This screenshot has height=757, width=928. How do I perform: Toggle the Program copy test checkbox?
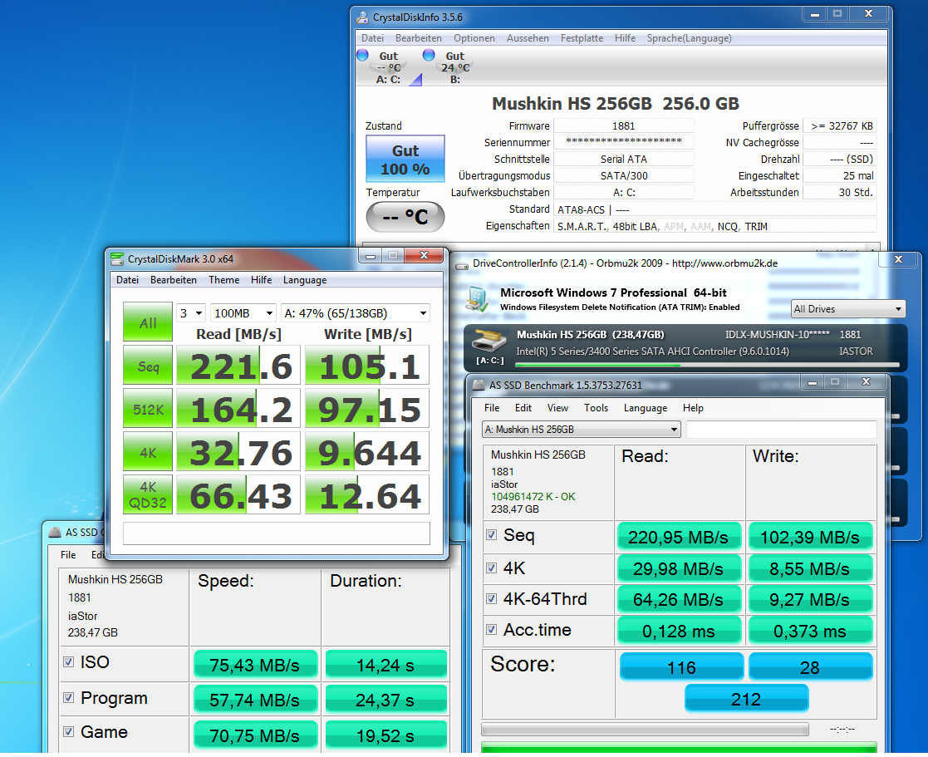pyautogui.click(x=69, y=698)
